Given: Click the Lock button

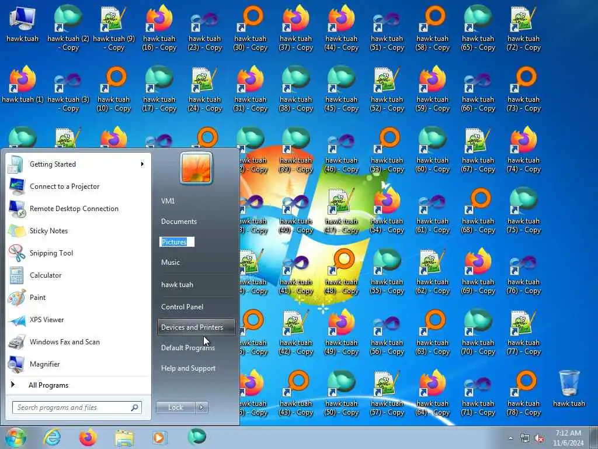Looking at the screenshot, I should click(175, 407).
